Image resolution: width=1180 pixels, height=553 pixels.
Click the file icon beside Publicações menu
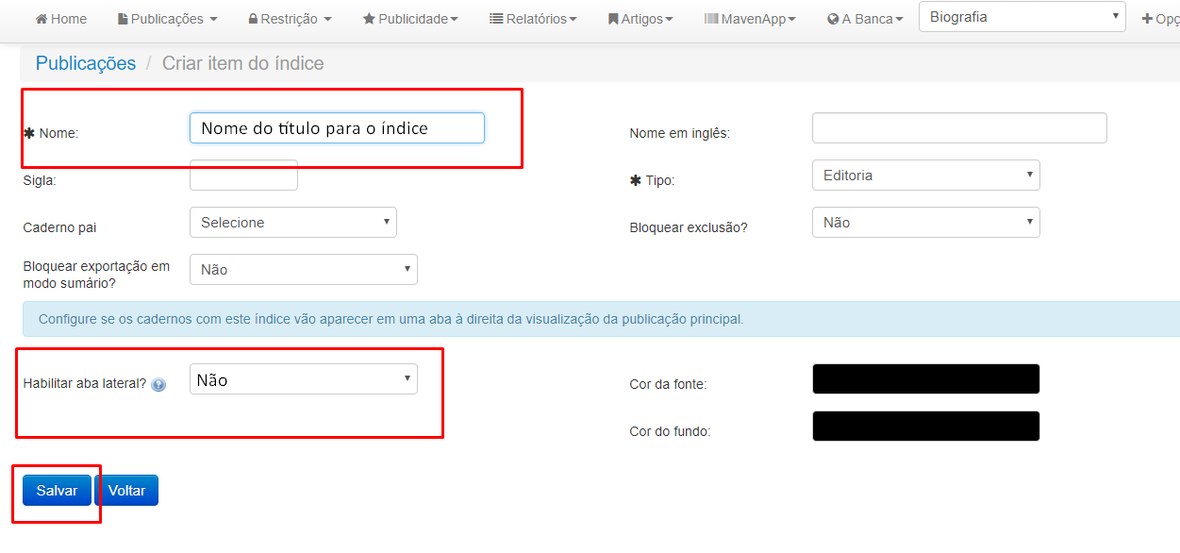(x=123, y=19)
